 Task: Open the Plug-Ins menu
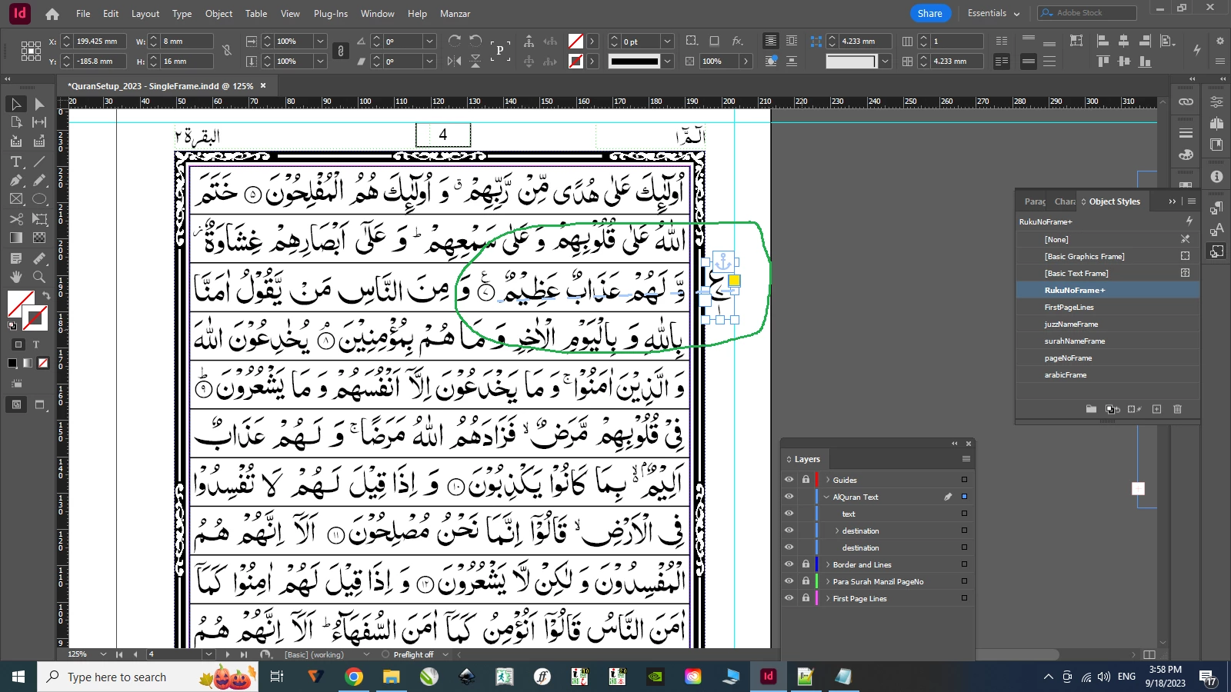[x=330, y=14]
